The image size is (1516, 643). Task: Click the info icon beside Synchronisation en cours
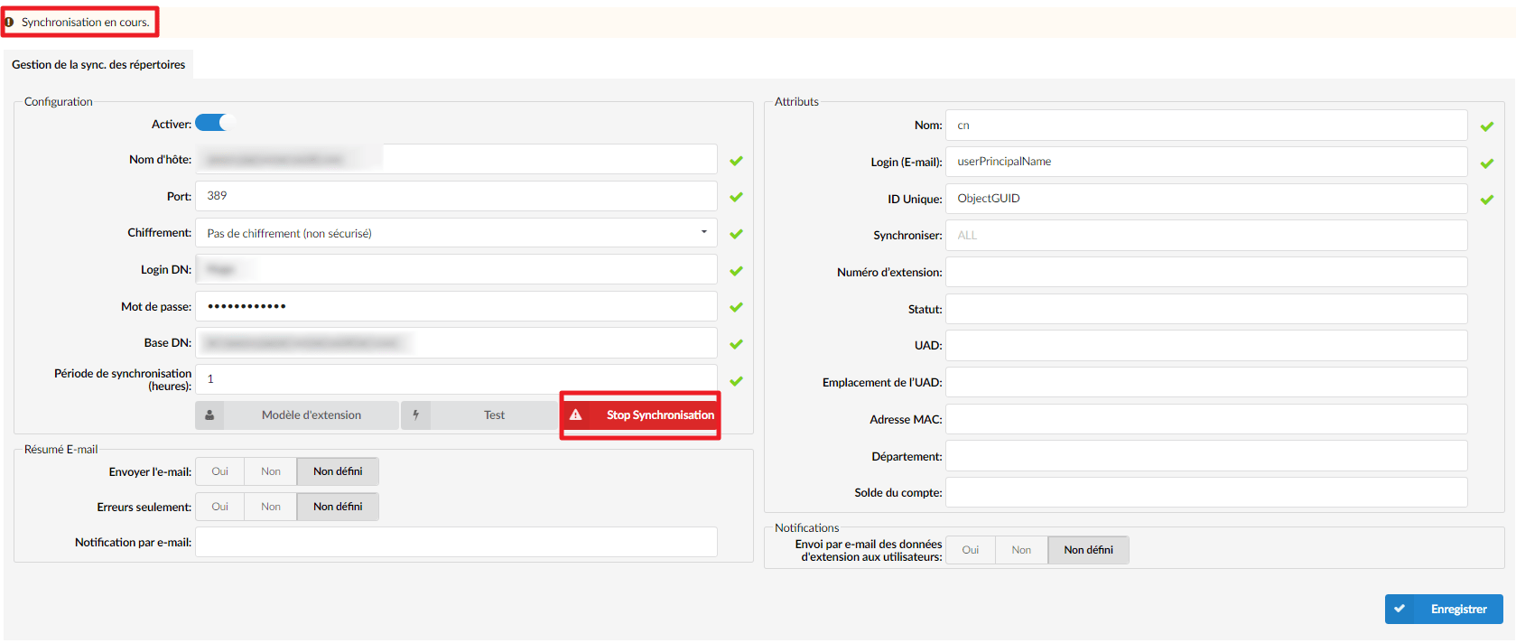pos(9,22)
